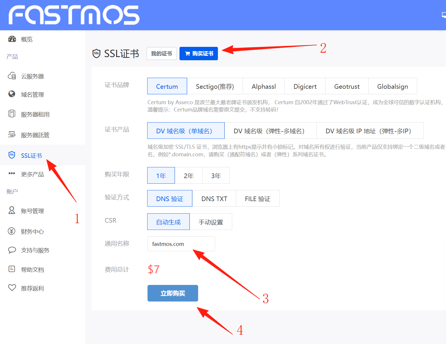446x344 pixels.
Task: Click the SSL shield icon in sidebar
Action: point(12,155)
